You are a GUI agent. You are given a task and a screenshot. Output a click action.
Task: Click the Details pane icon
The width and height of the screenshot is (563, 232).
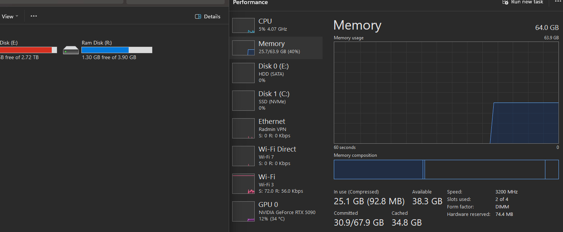click(x=198, y=16)
